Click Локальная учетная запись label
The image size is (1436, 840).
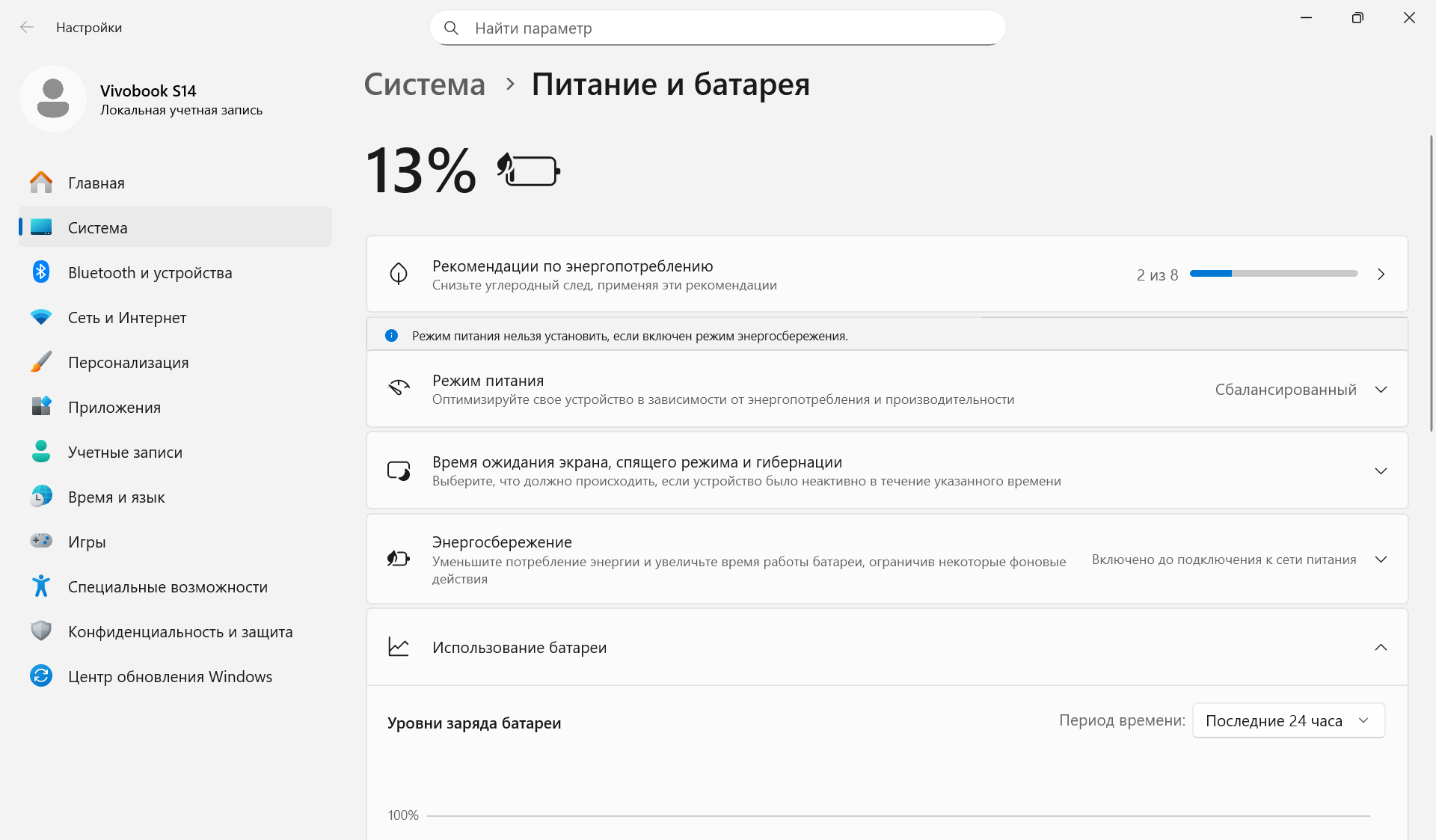coord(182,110)
